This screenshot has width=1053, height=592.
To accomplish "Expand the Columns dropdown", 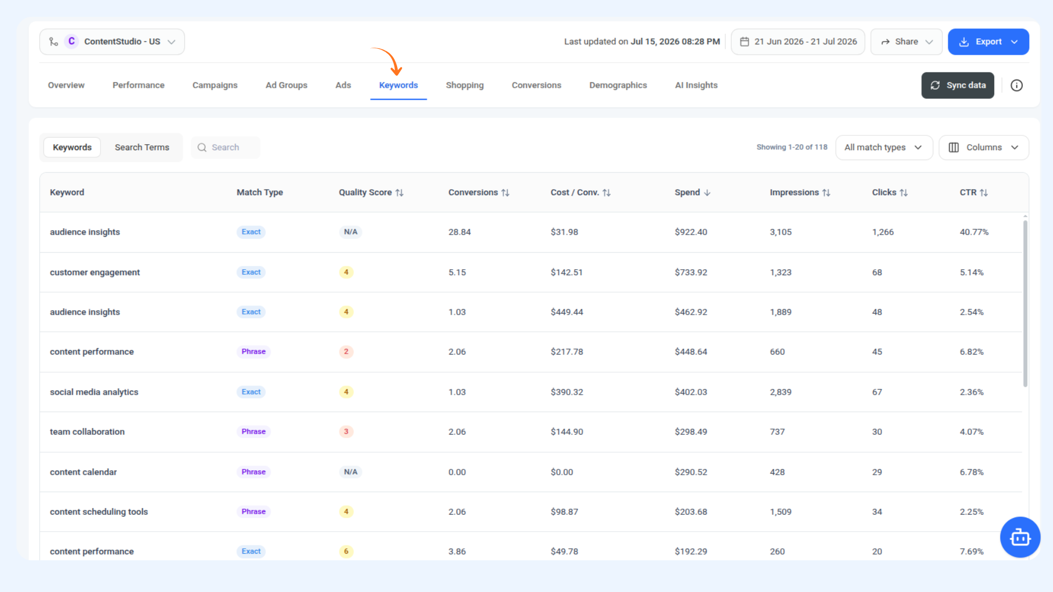I will coord(983,147).
